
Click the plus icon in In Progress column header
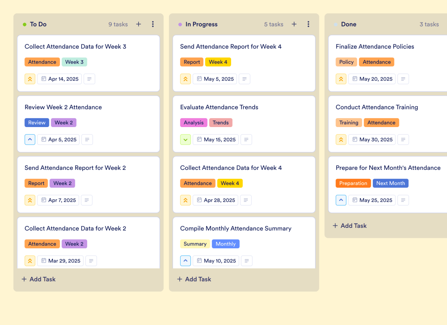[x=294, y=24]
